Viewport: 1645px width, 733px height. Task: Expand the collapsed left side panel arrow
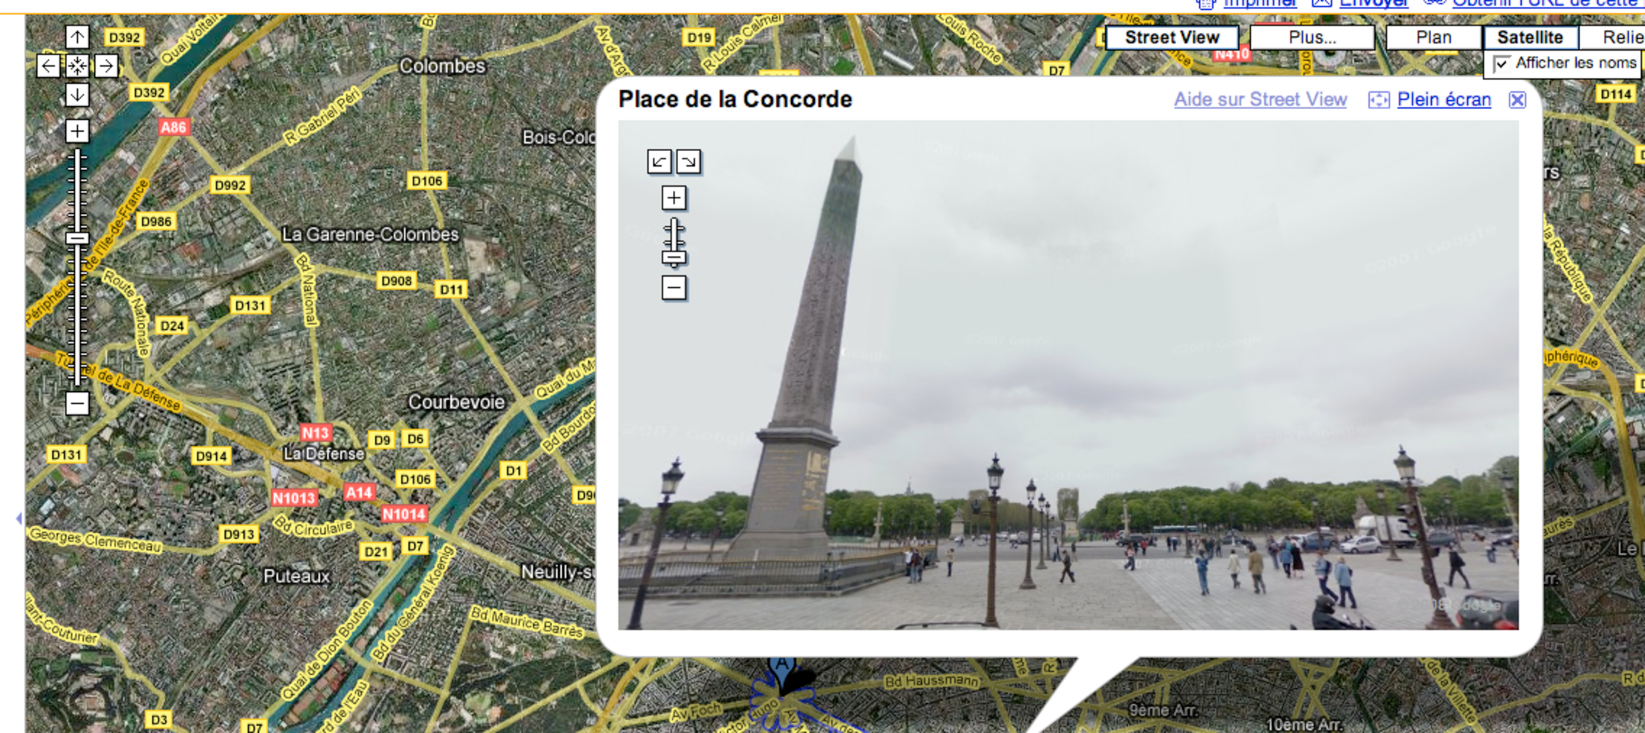[19, 518]
